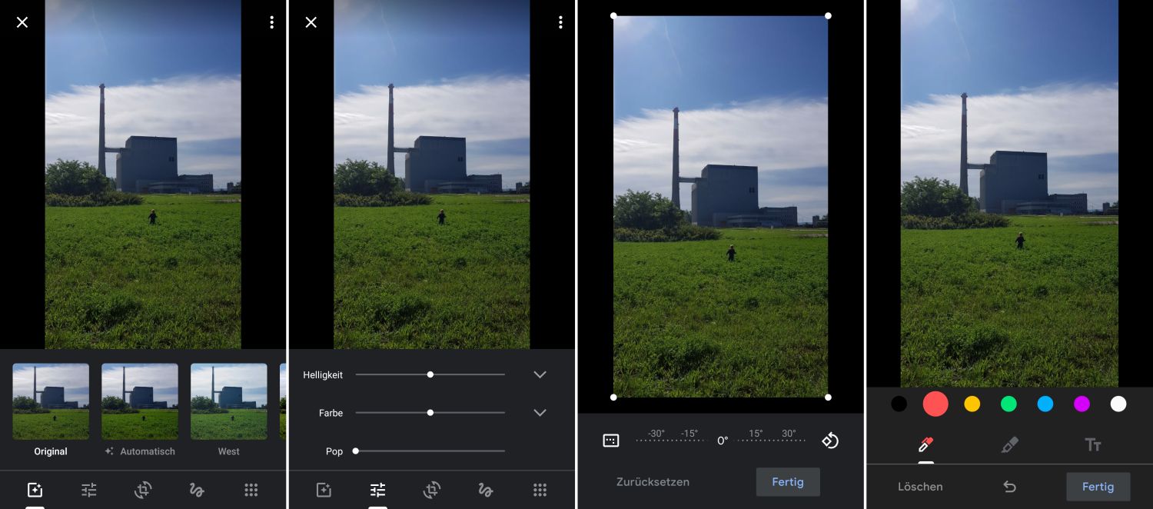Choose the Tт text tool

point(1092,445)
